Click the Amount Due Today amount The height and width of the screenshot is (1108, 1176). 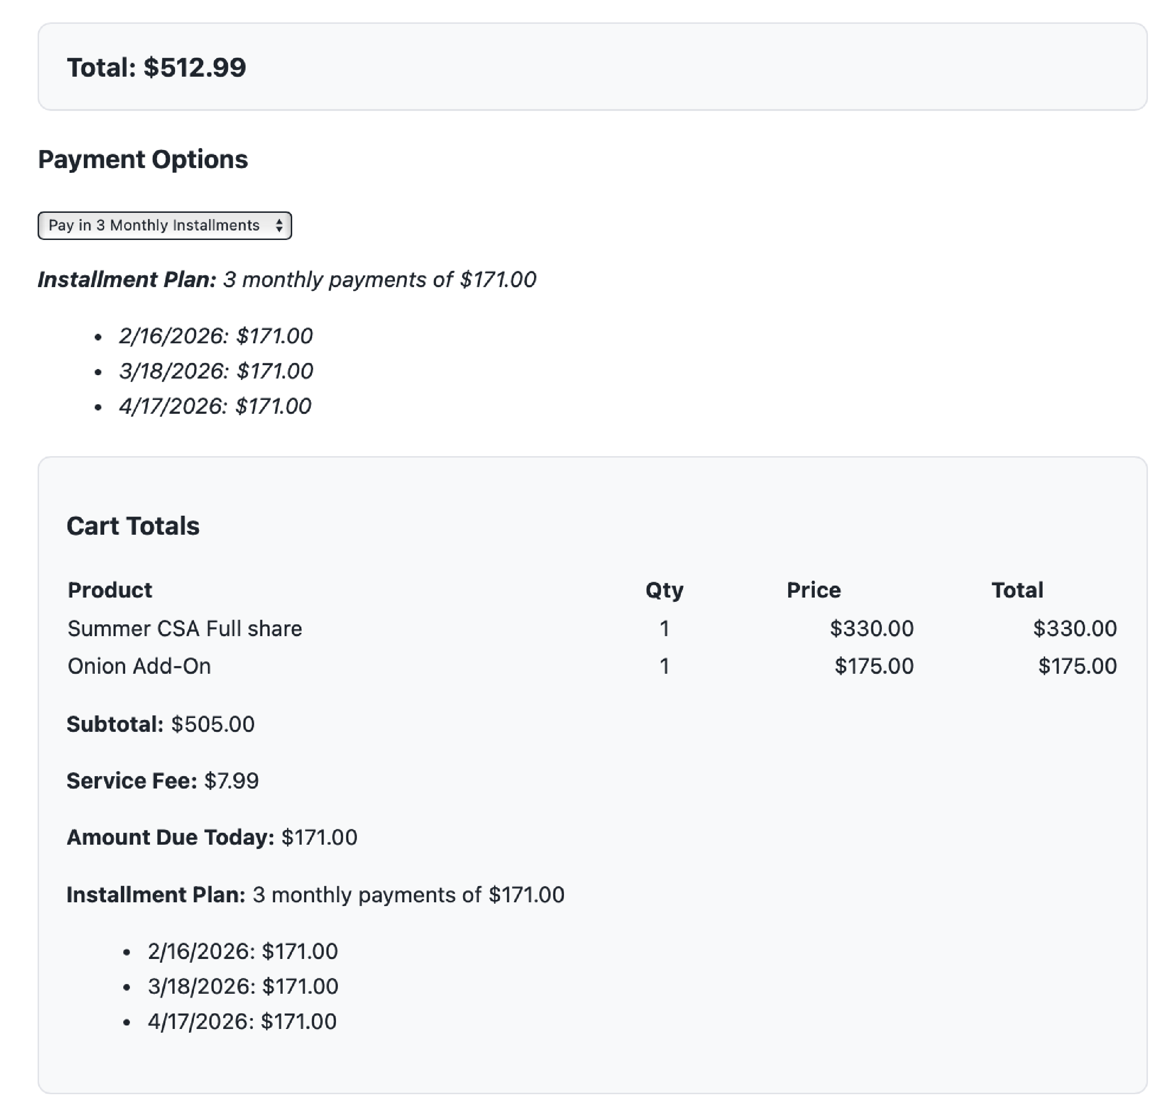pos(319,837)
